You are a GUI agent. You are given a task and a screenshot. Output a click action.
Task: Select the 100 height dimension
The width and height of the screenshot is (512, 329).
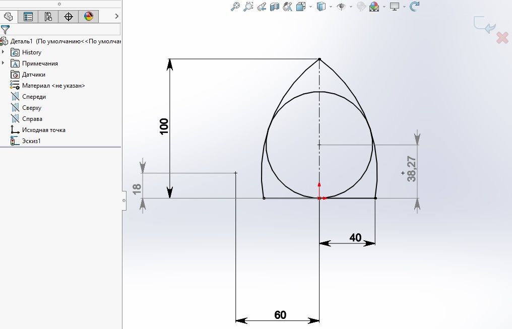coord(164,126)
